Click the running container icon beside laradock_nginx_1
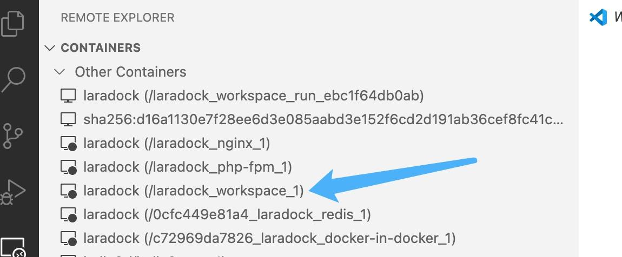Viewport: 622px width, 257px height. (68, 144)
